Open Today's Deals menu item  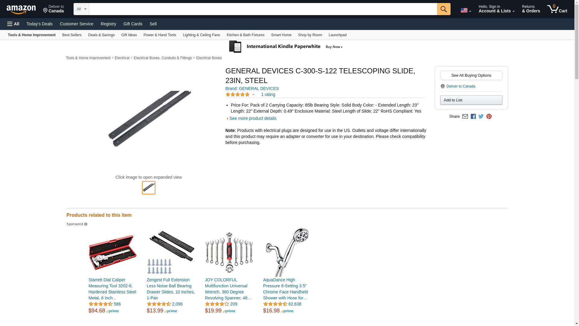pyautogui.click(x=40, y=24)
